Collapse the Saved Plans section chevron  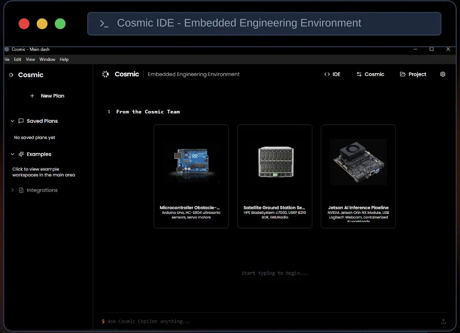tap(12, 121)
